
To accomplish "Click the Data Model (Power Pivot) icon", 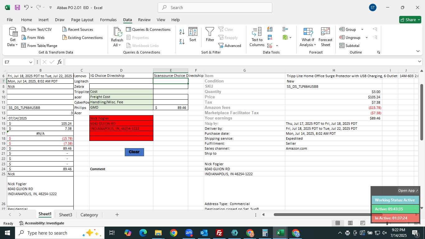I will click(285, 37).
